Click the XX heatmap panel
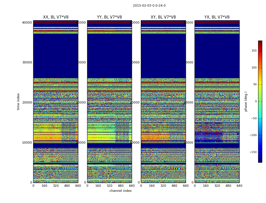The width and height of the screenshot is (266, 203). click(x=56, y=101)
